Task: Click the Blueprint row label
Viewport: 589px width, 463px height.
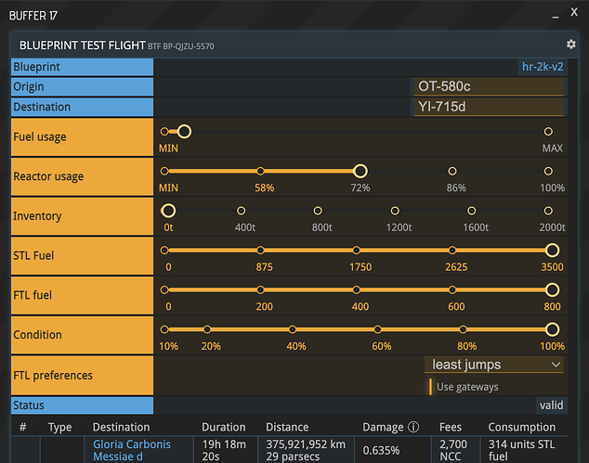Action: click(x=82, y=67)
